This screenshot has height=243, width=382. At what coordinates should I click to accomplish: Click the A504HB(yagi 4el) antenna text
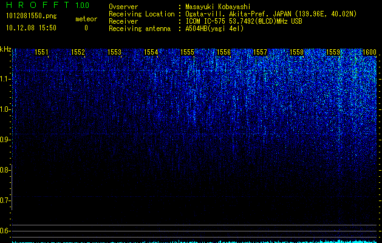tap(214, 29)
